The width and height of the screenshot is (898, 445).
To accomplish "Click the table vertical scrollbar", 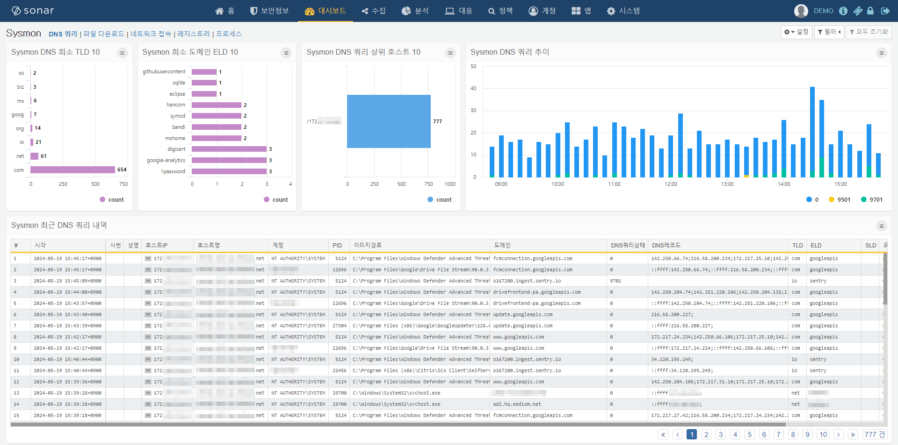I will (885, 279).
